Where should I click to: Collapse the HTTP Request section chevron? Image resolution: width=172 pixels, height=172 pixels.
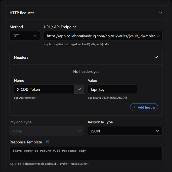tap(160, 13)
